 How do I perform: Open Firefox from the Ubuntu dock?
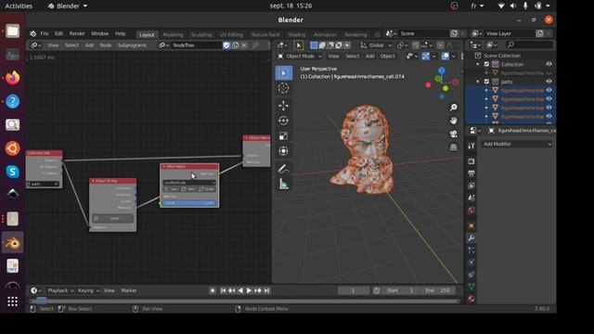[12, 78]
